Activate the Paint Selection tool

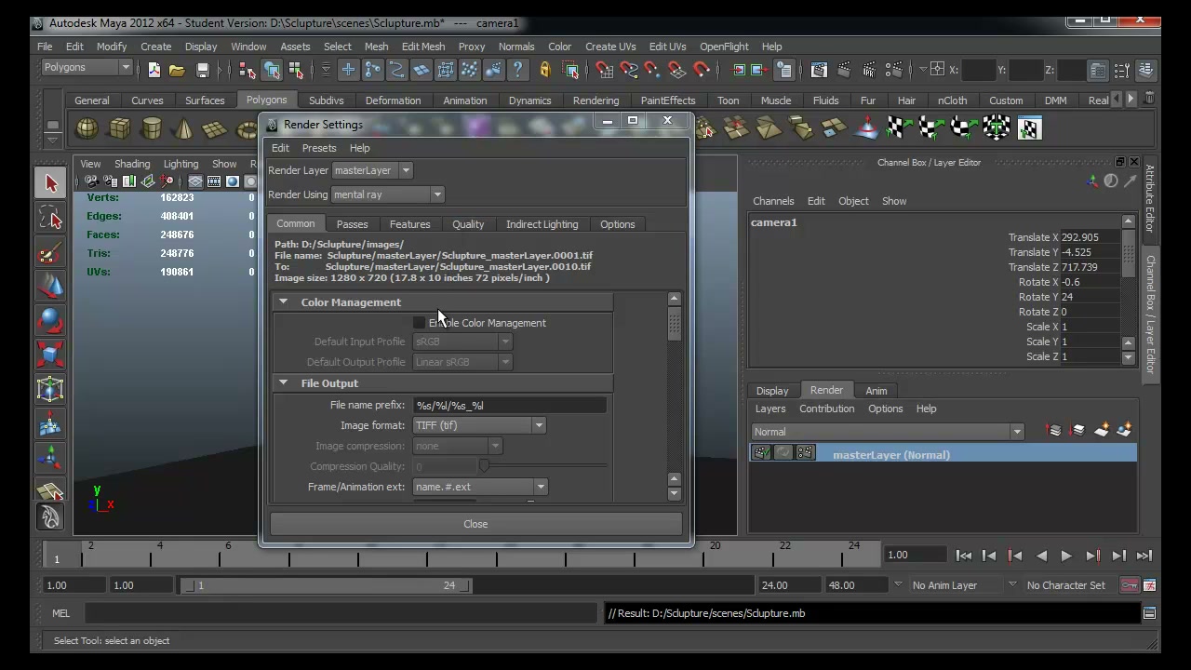(50, 253)
